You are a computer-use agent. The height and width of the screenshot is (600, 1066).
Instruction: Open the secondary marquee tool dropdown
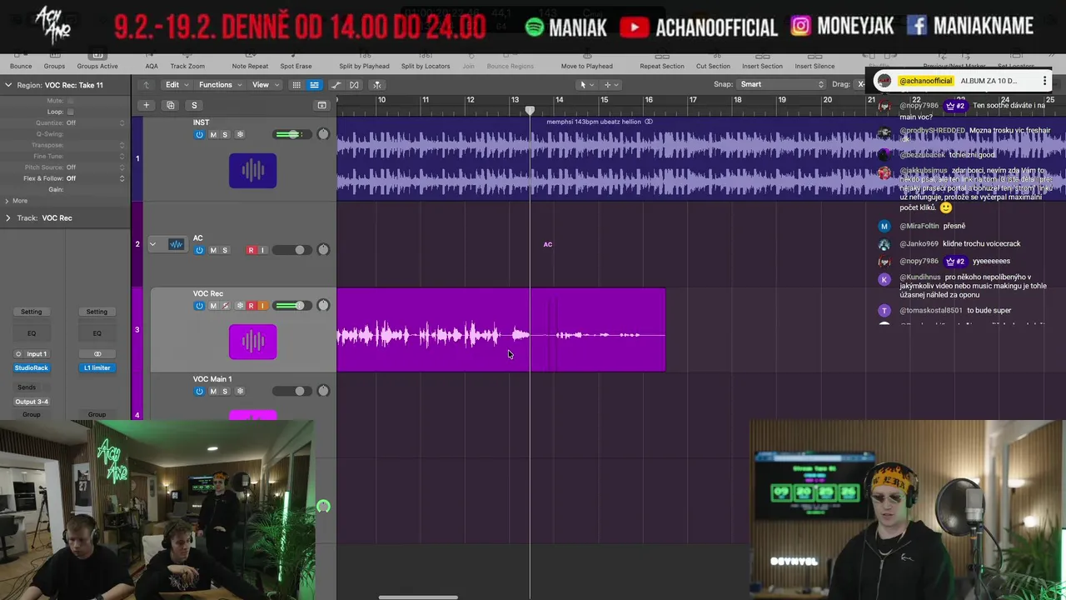(610, 84)
